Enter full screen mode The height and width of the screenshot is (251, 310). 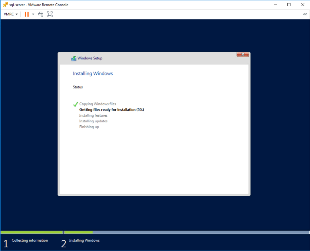tap(50, 14)
